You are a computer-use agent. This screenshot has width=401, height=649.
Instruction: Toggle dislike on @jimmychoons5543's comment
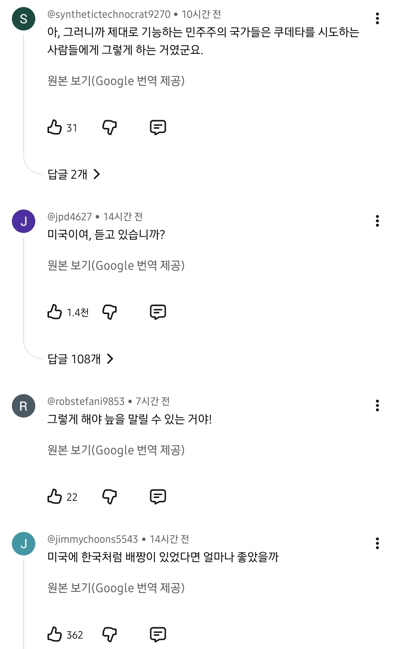click(x=110, y=635)
